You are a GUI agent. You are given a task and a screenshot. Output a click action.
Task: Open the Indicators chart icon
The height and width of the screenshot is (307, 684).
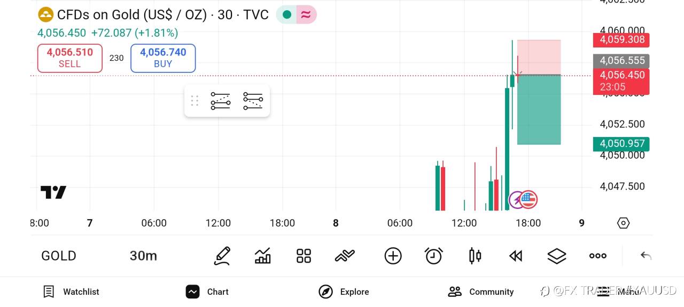[262, 256]
